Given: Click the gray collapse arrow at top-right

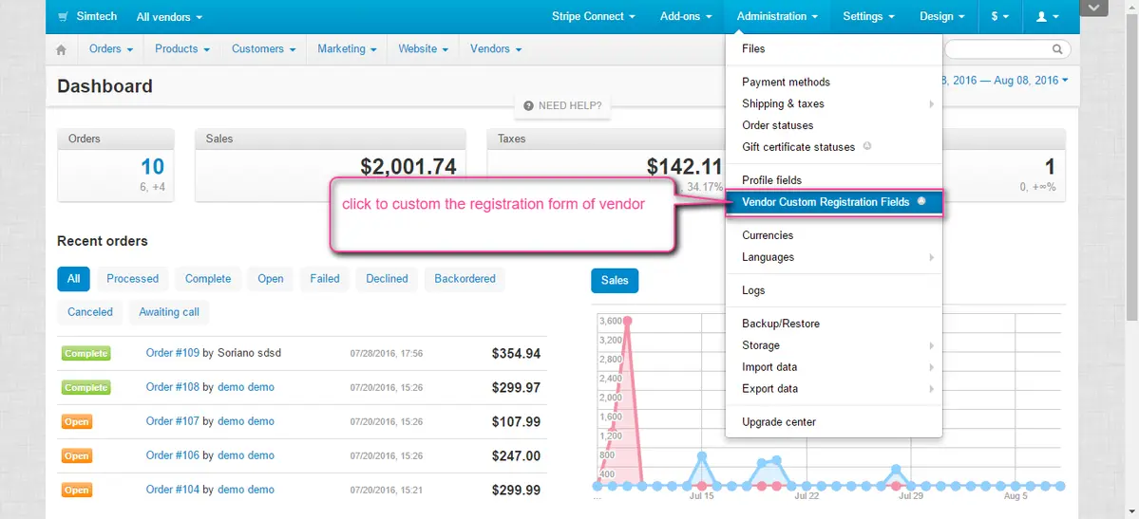Looking at the screenshot, I should pyautogui.click(x=1094, y=9).
